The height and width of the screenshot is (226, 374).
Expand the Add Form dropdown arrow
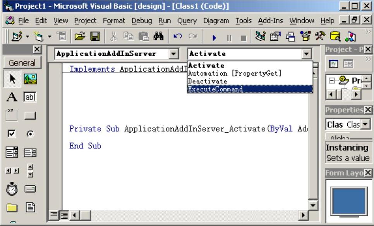pos(50,36)
